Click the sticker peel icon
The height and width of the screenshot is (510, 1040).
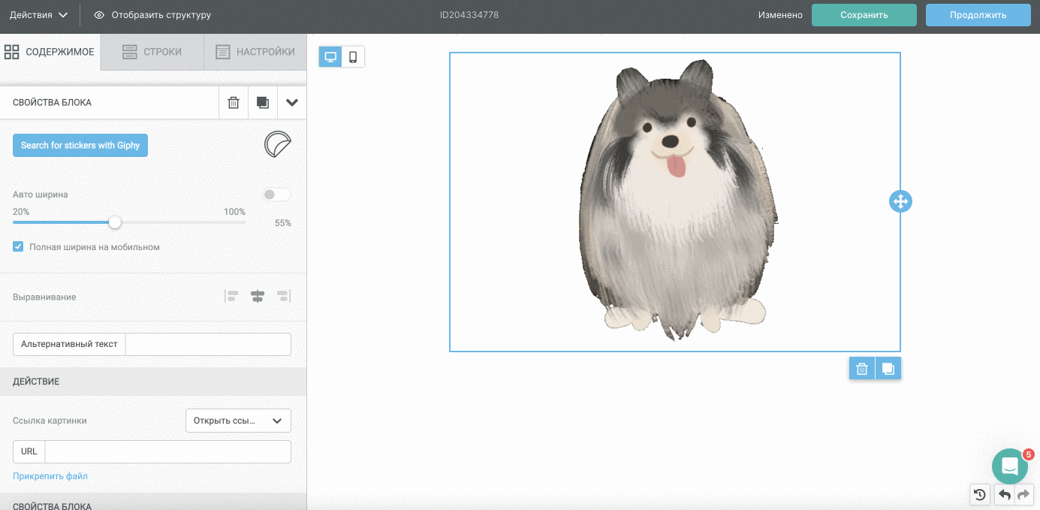click(278, 144)
